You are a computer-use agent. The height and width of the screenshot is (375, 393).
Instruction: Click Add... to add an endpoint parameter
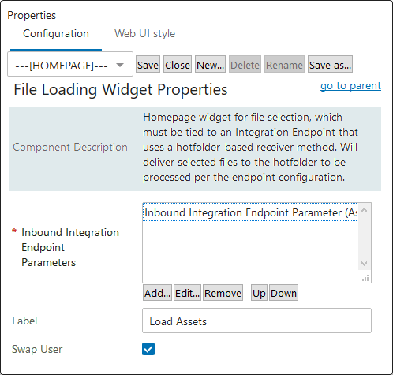[x=157, y=293]
